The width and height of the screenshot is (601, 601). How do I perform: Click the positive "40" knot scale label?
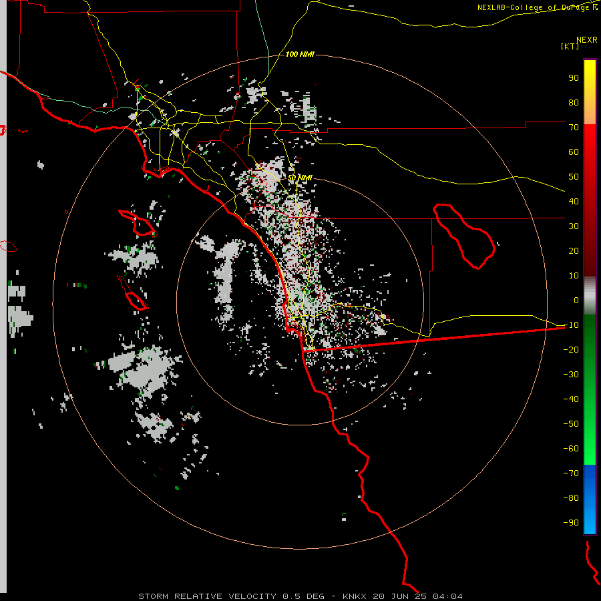click(x=574, y=201)
